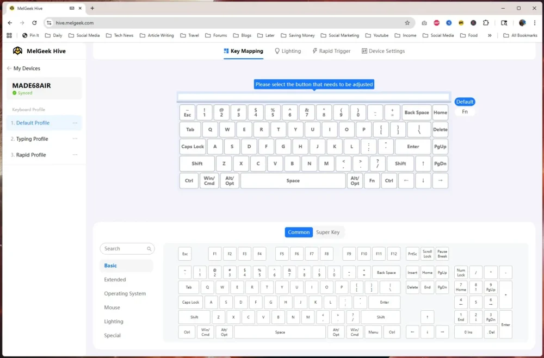The height and width of the screenshot is (358, 544).
Task: Open the Rapid Trigger tab
Action: click(x=331, y=51)
